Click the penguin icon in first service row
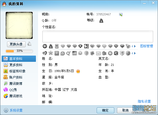Screen dimensions: 158x115 pyautogui.click(x=51, y=46)
